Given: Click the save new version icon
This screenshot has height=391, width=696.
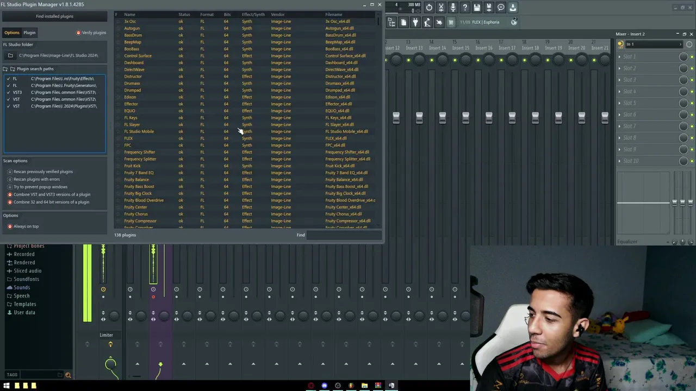Looking at the screenshot, I should pos(489,7).
